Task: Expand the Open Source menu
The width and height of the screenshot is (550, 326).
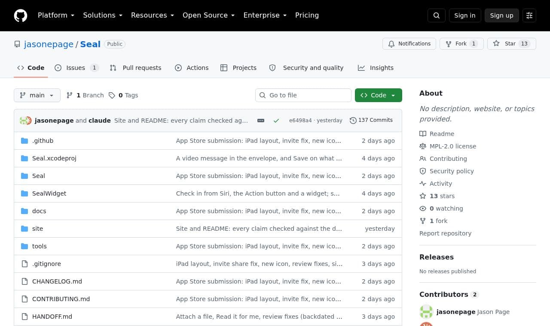Action: pyautogui.click(x=208, y=15)
